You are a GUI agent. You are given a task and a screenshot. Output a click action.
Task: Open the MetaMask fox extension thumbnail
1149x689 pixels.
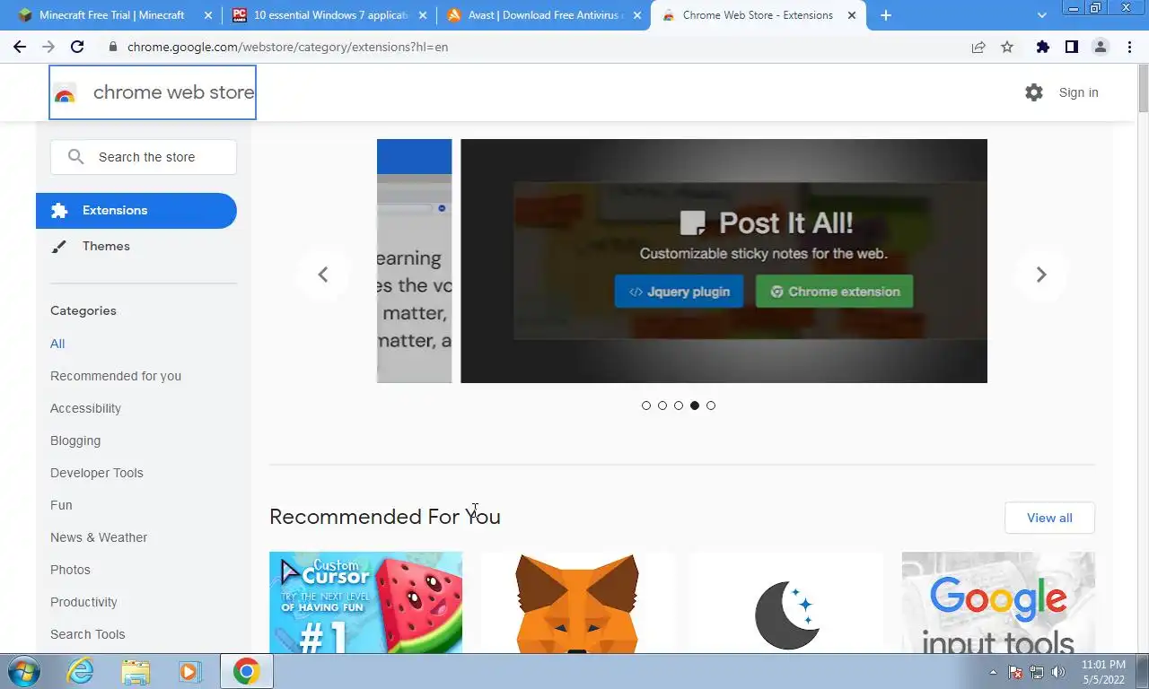point(577,602)
